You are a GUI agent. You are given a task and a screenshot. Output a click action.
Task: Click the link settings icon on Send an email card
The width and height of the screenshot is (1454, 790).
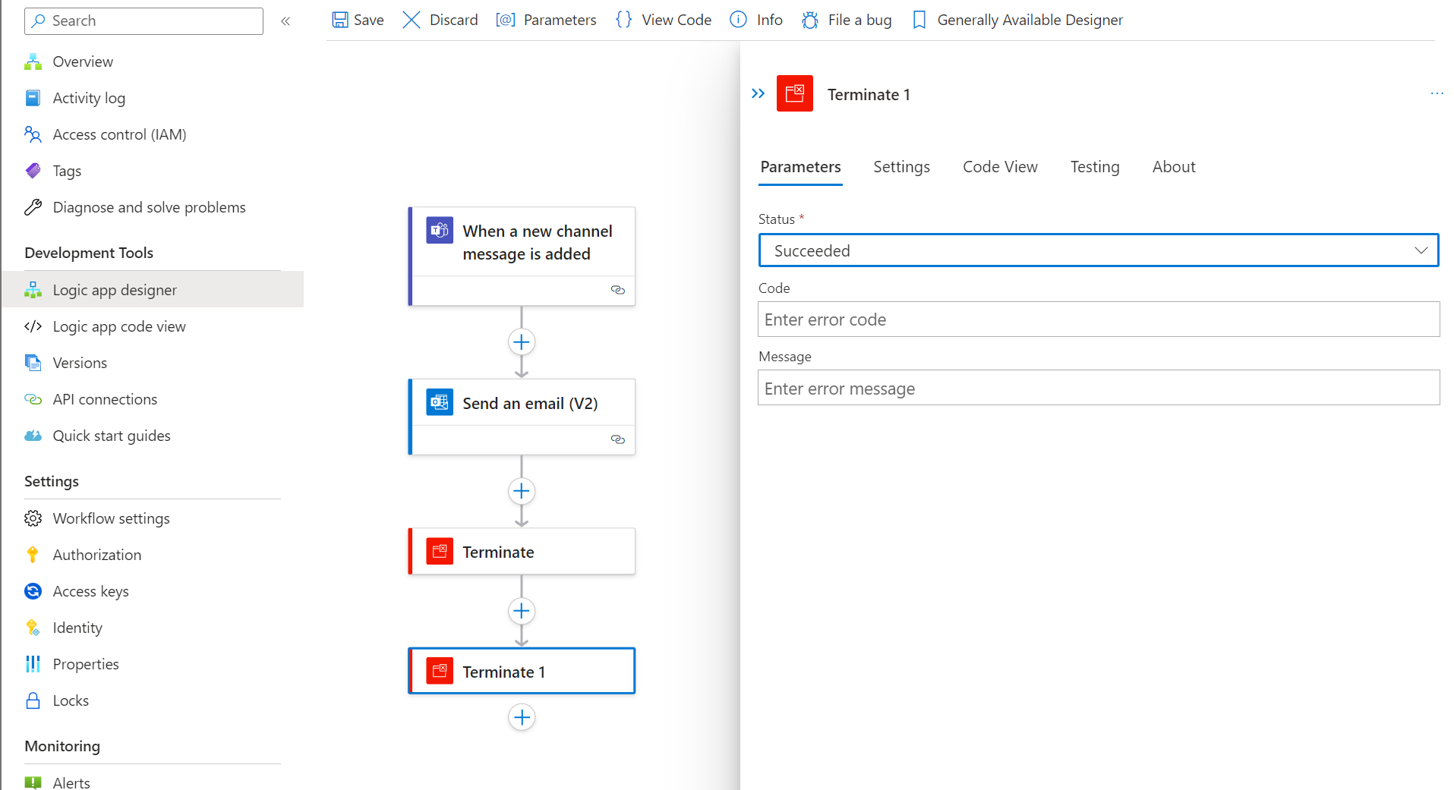(x=617, y=439)
